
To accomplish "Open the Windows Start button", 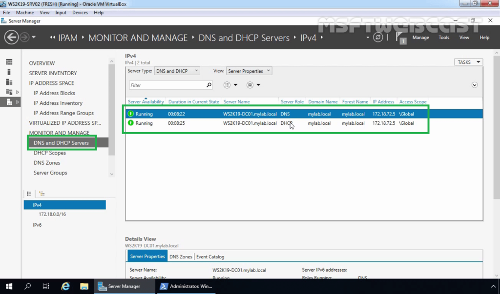I will [9, 286].
